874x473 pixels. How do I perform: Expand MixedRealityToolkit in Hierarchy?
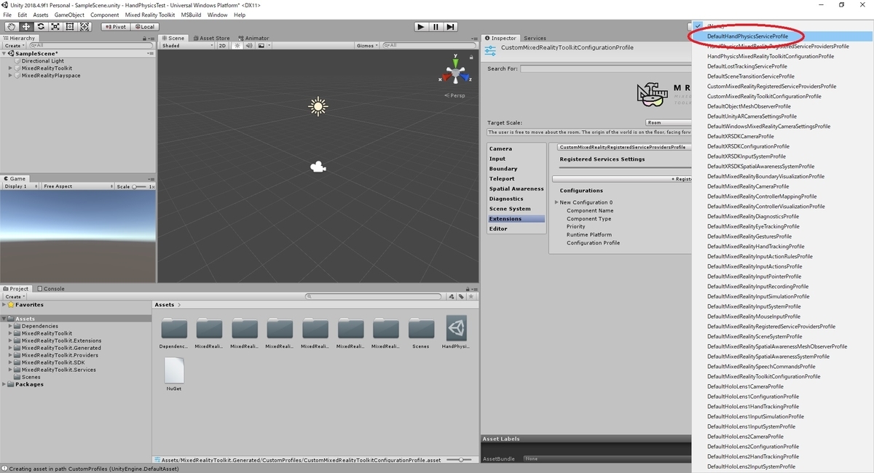(x=11, y=68)
